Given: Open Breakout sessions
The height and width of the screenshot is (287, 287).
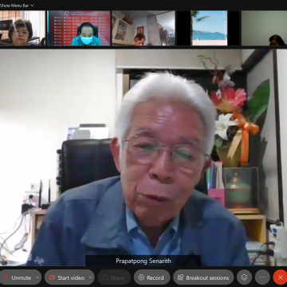Looking at the screenshot, I should [x=203, y=277].
